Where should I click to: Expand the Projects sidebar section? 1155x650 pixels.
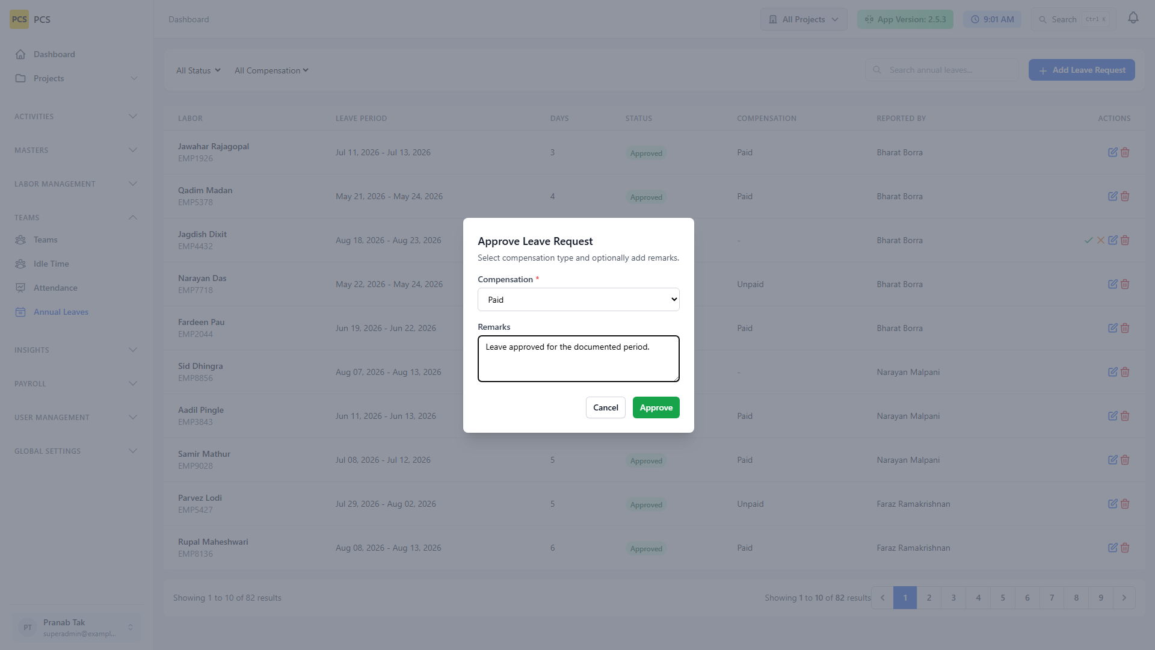(76, 78)
